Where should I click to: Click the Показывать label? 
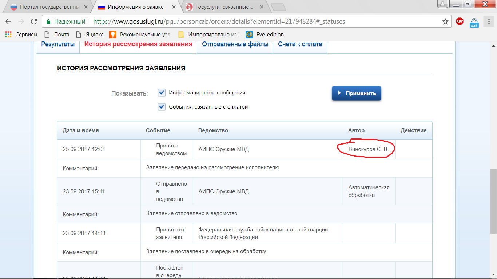pyautogui.click(x=130, y=93)
